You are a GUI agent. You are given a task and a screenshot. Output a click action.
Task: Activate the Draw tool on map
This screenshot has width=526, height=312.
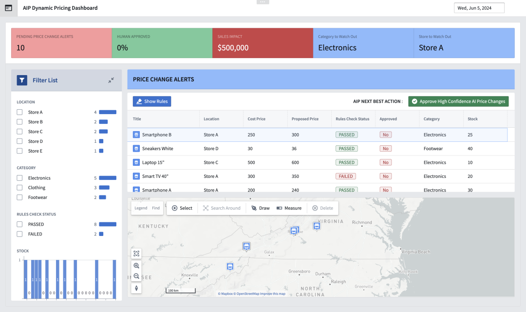[260, 208]
